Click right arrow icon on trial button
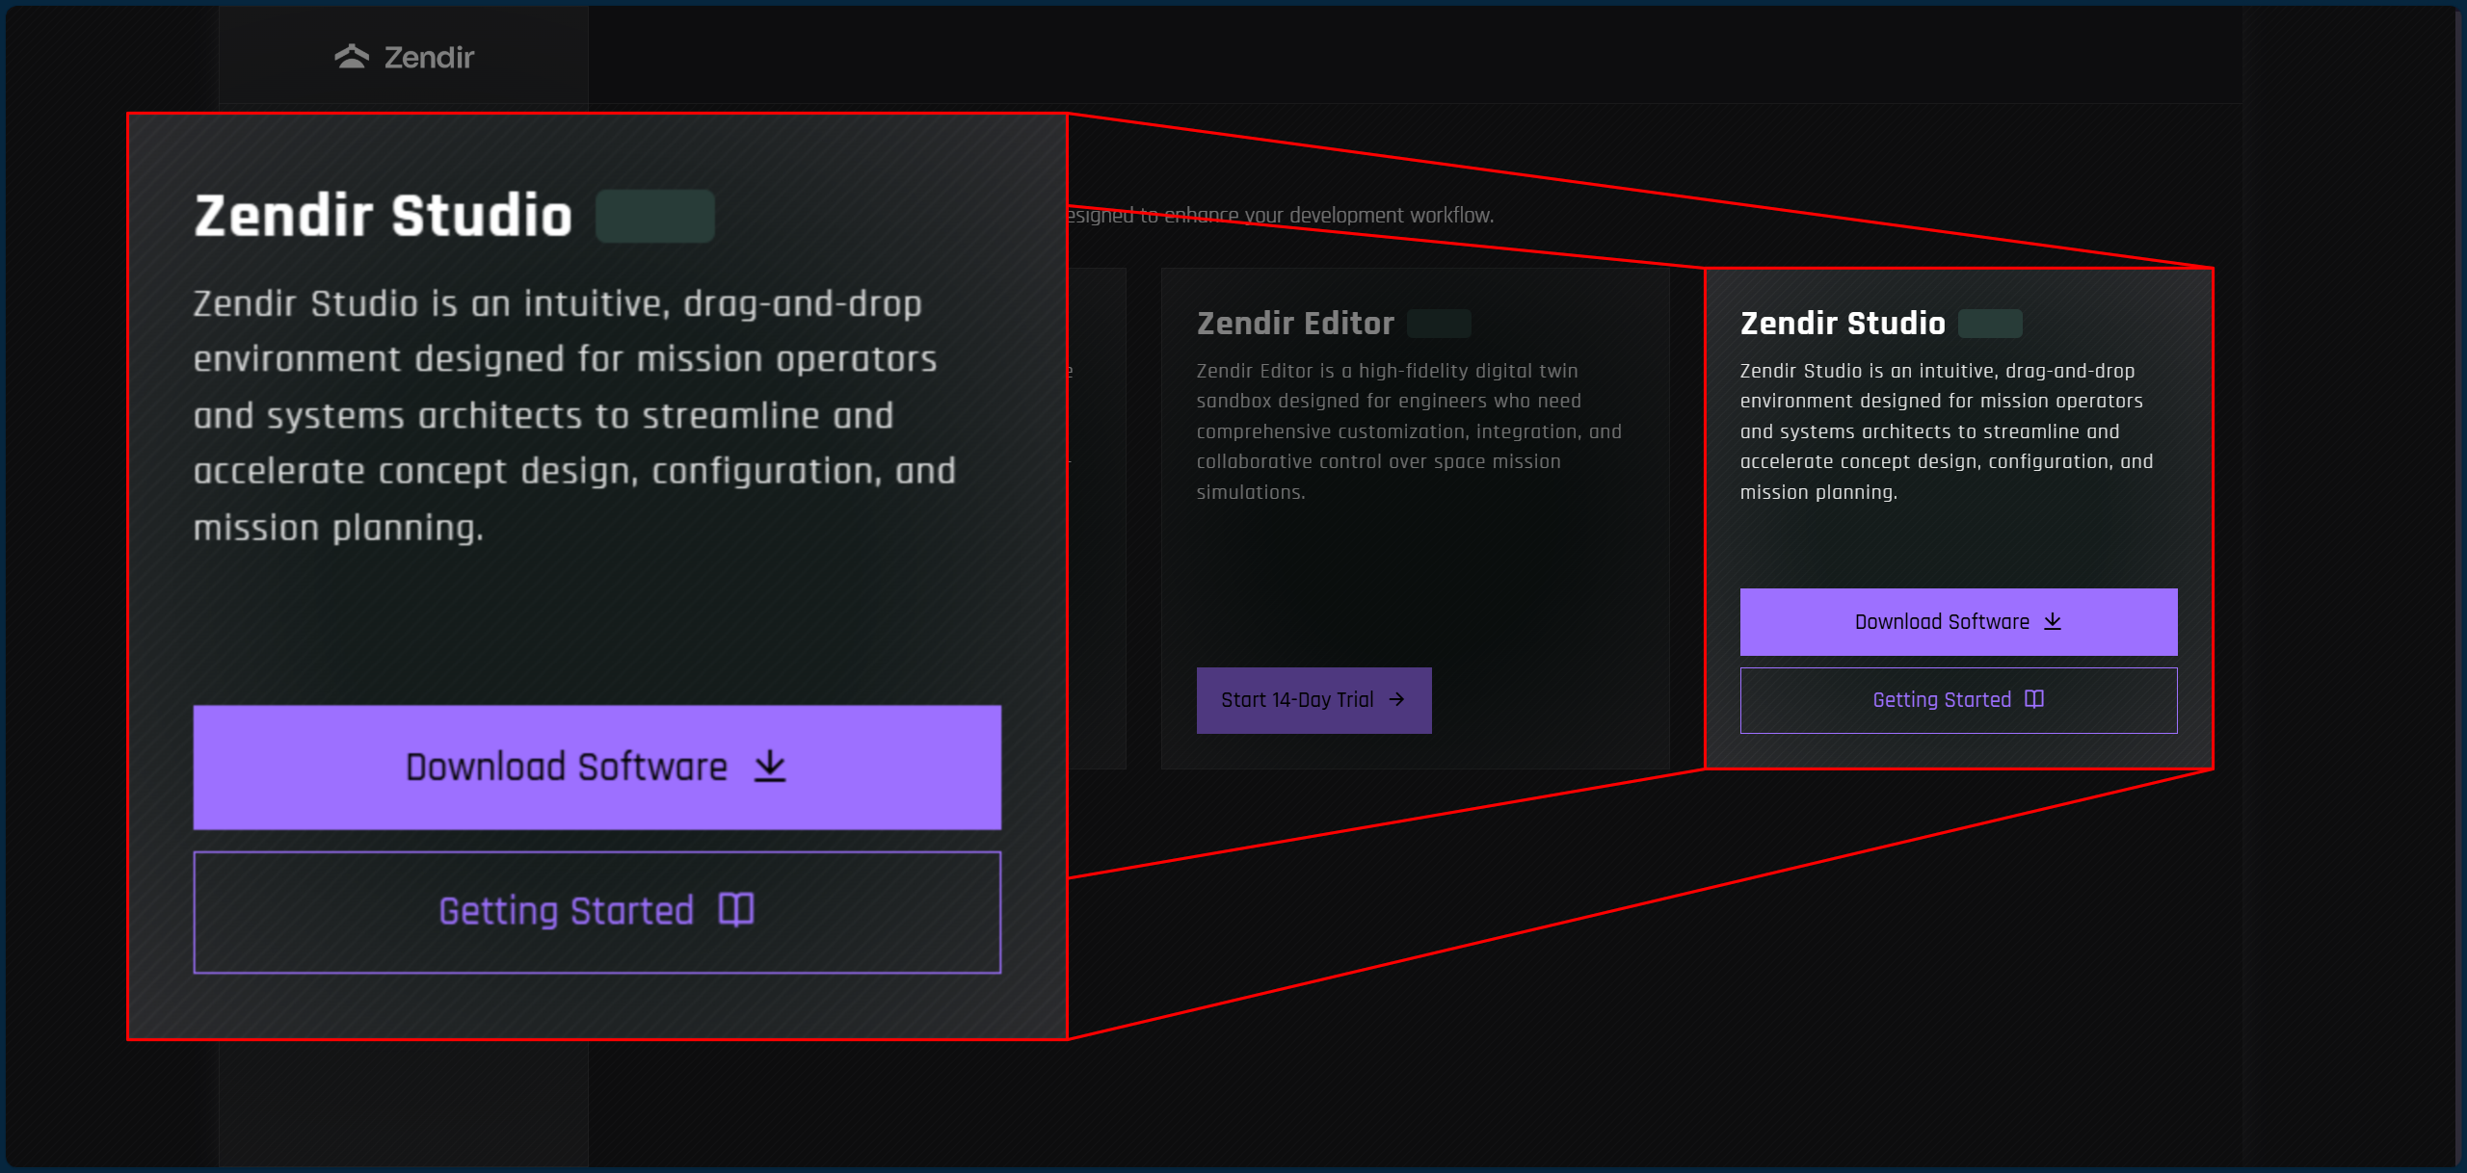The height and width of the screenshot is (1173, 2467). (1396, 700)
